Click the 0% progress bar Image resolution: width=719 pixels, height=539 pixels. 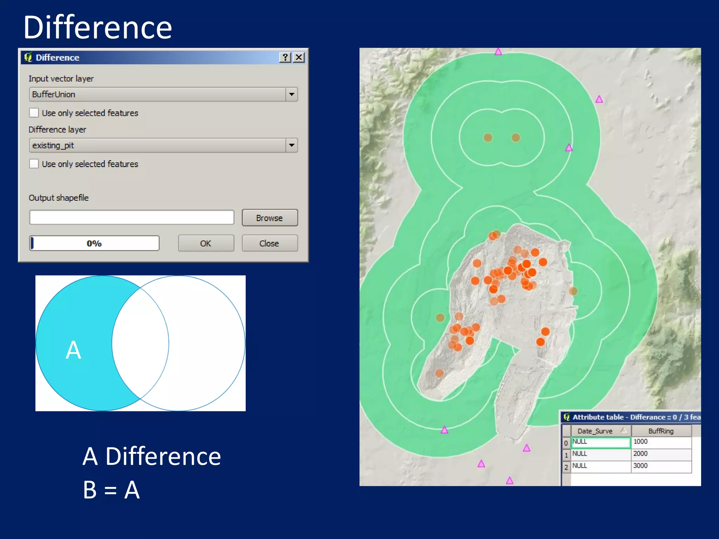(94, 243)
